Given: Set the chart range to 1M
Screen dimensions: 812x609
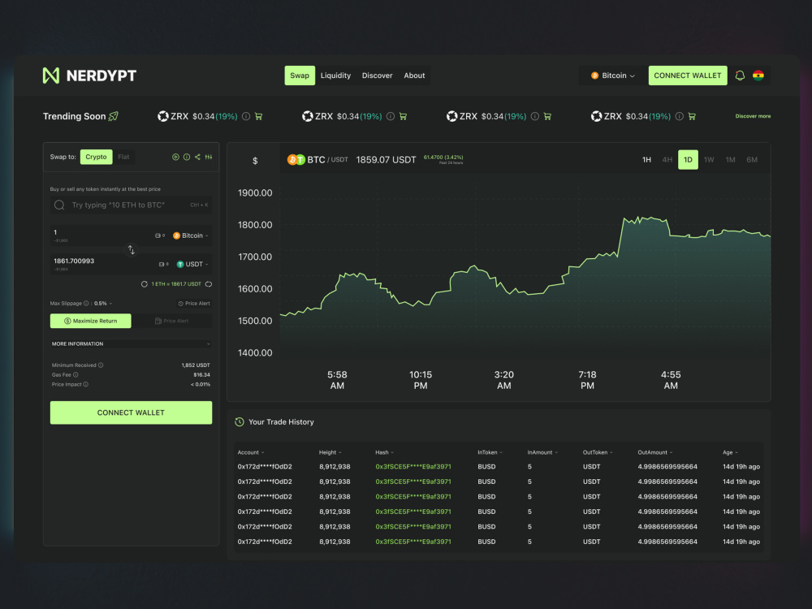Looking at the screenshot, I should pyautogui.click(x=730, y=160).
